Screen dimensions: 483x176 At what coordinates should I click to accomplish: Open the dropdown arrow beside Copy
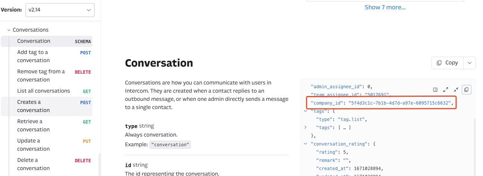coord(469,63)
